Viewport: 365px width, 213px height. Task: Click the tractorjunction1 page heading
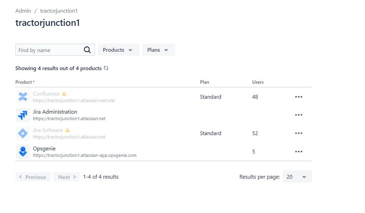[47, 23]
